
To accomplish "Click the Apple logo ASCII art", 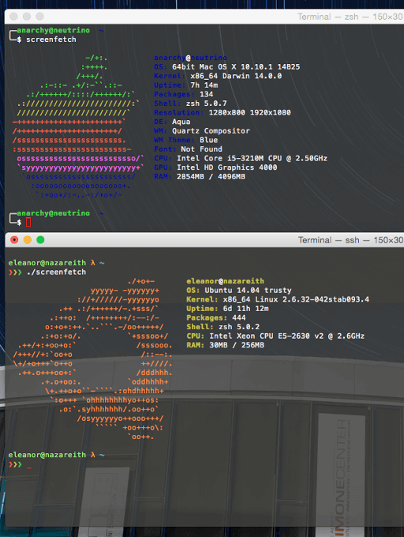I will pyautogui.click(x=78, y=126).
